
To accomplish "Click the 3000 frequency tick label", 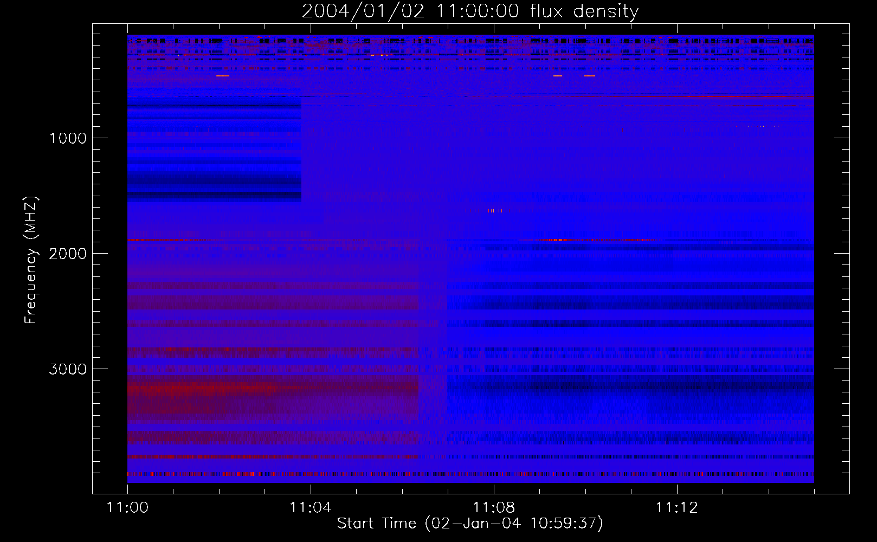I will (x=68, y=369).
